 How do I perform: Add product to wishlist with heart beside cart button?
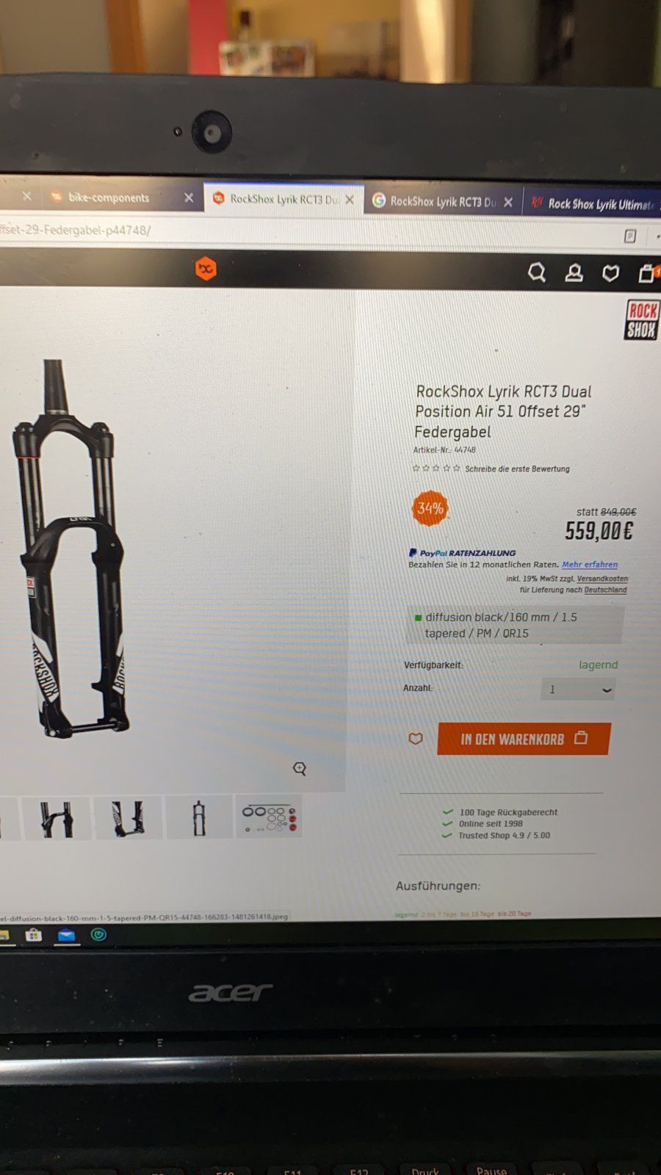click(416, 739)
